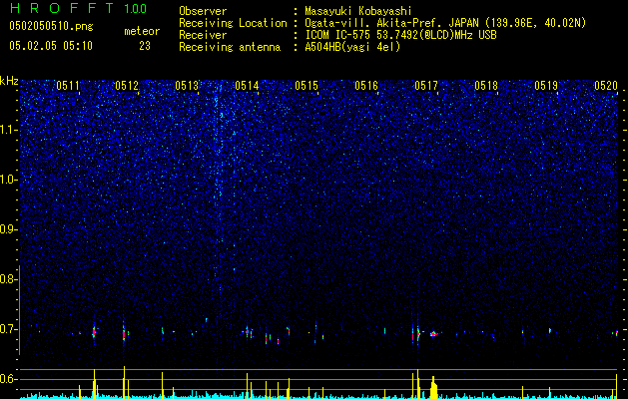
Task: Click the date stamp 05.02.05 05:10
Action: pyautogui.click(x=51, y=46)
